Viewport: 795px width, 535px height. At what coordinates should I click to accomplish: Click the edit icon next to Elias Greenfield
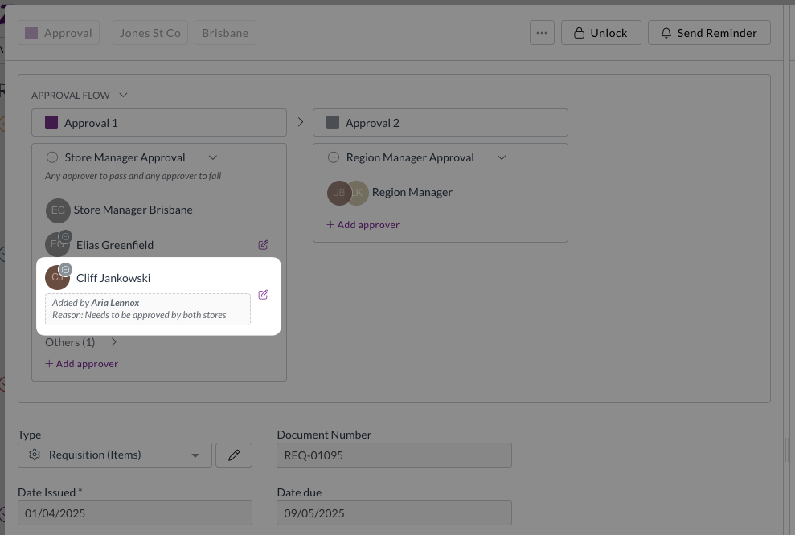coord(263,245)
